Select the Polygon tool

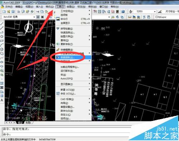click(2, 37)
